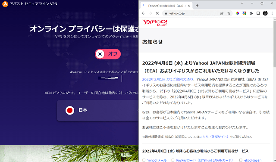Click the Google Translate extension icon
This screenshot has height=162, width=276.
[245, 13]
